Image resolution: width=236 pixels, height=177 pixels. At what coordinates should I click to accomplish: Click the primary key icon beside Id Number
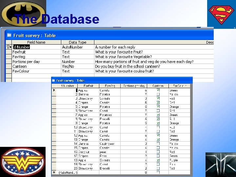coord(8,47)
